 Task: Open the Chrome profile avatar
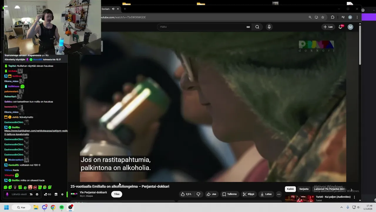point(350,17)
